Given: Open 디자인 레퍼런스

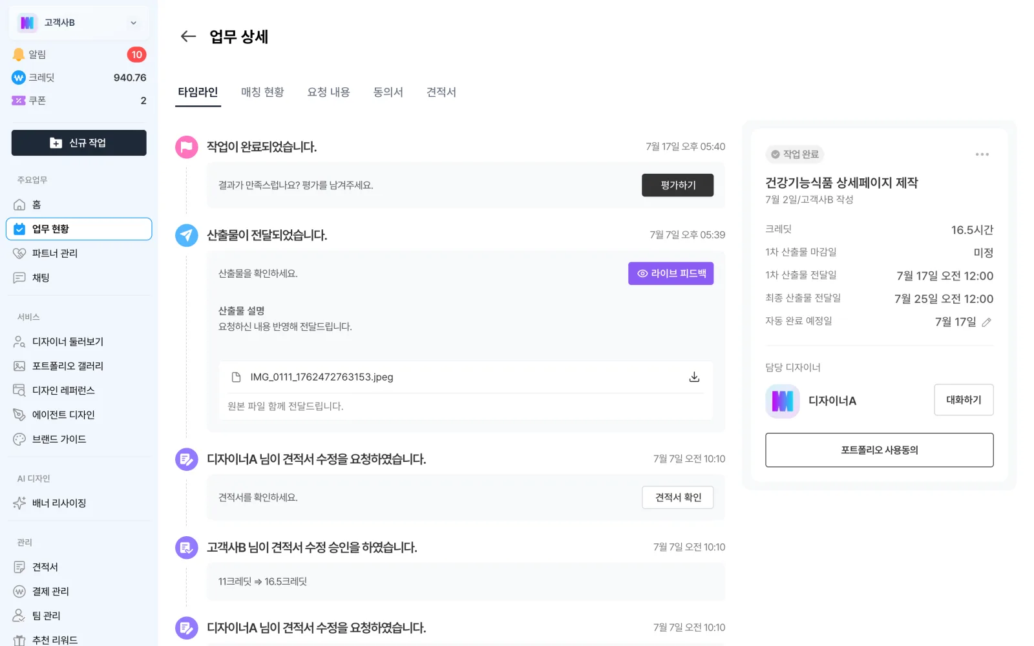Looking at the screenshot, I should tap(79, 391).
